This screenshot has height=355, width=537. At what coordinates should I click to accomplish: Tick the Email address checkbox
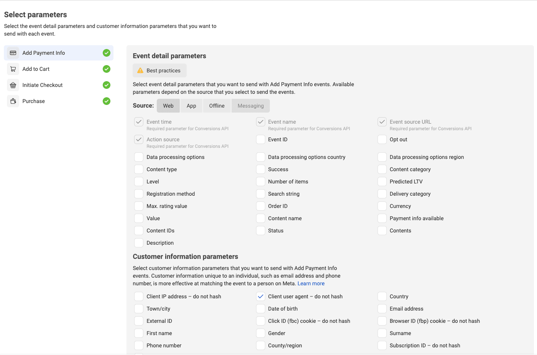[x=382, y=309]
